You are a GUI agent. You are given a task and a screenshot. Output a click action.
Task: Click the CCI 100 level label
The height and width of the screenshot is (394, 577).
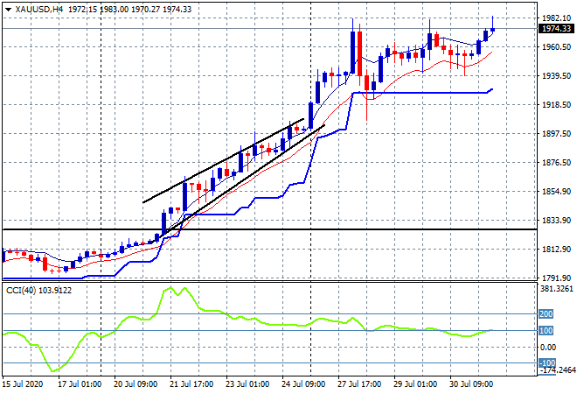[x=546, y=331]
